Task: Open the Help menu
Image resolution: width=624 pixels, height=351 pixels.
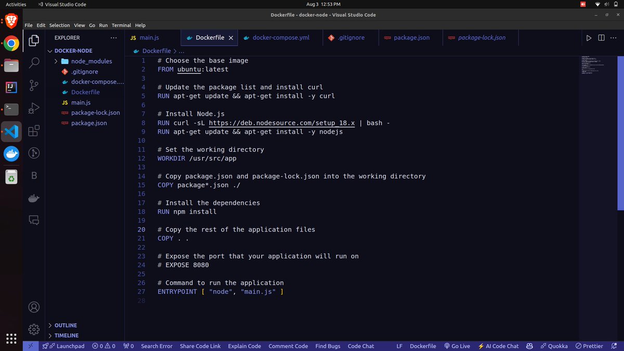Action: (x=140, y=25)
